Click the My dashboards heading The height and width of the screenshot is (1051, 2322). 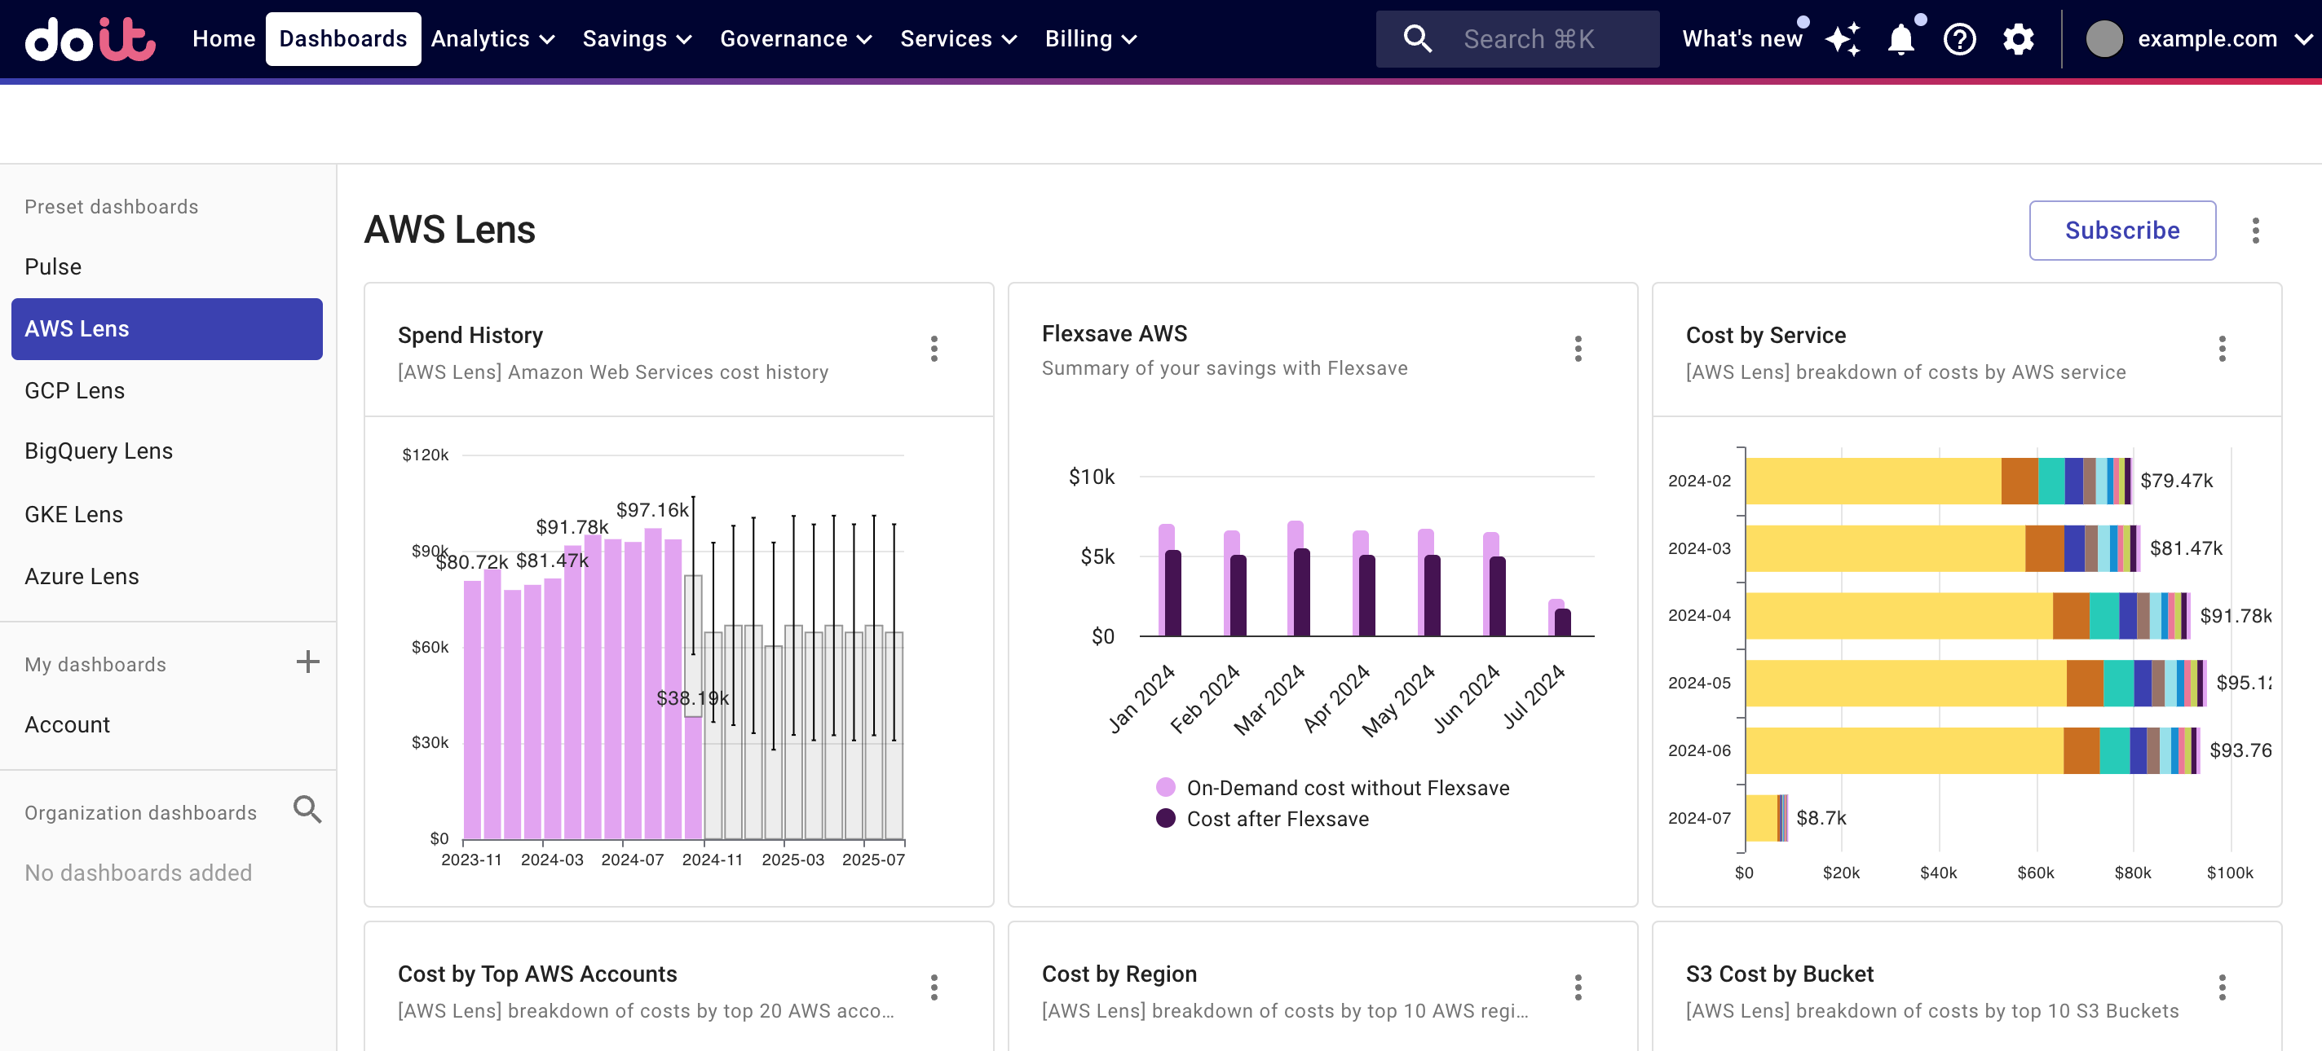[95, 665]
